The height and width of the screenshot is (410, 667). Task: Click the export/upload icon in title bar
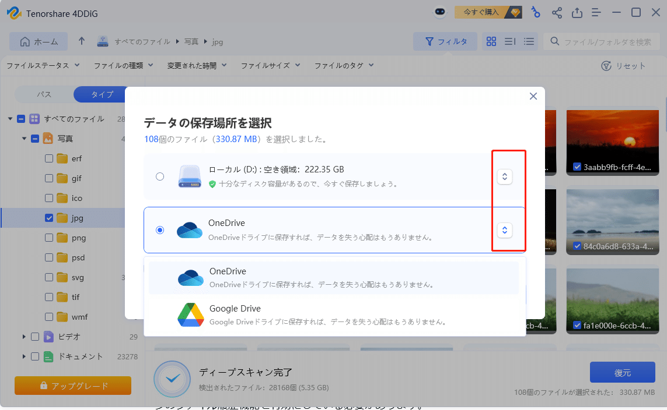[577, 12]
